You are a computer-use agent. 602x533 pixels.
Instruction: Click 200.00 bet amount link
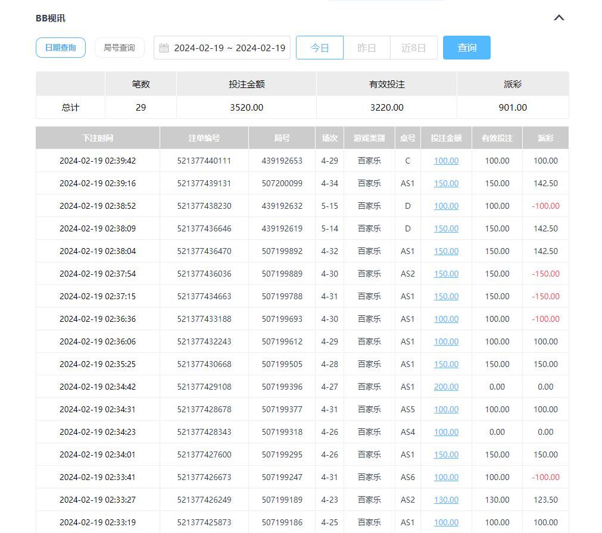click(x=446, y=387)
